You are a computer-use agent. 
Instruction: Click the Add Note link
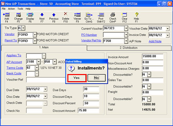pyautogui.click(x=155, y=41)
